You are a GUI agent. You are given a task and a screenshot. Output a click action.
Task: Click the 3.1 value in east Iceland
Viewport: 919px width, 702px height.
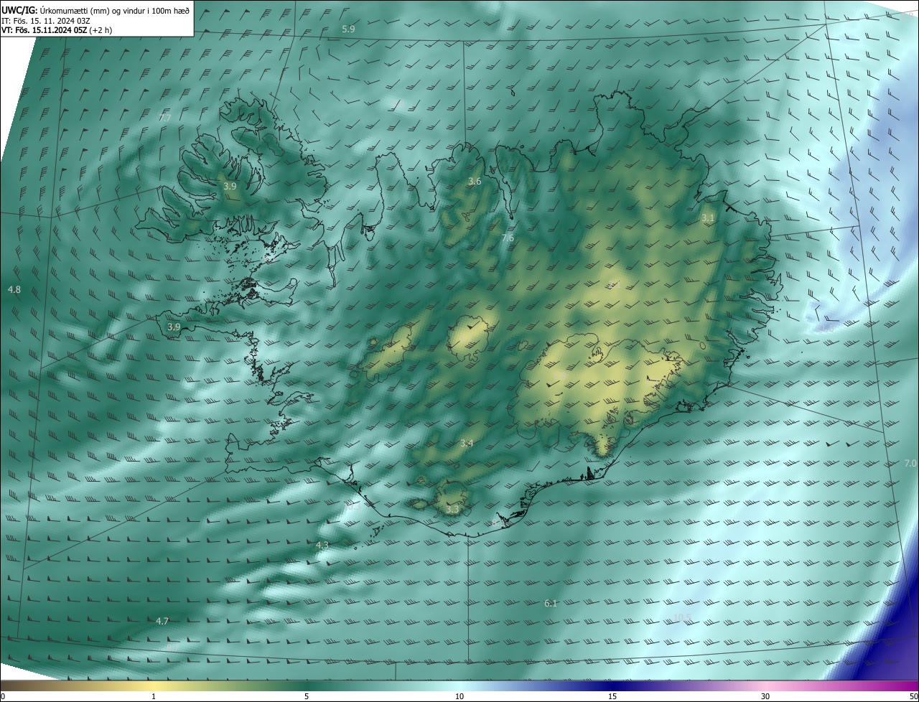708,217
